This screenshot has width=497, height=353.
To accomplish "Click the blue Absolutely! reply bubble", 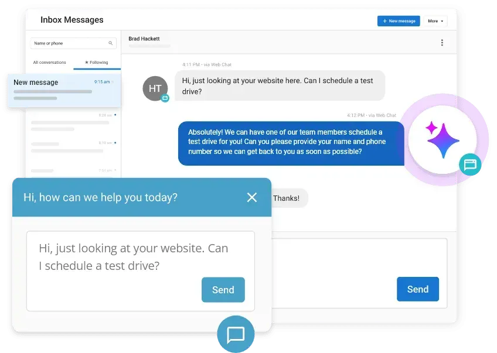I will (x=291, y=143).
